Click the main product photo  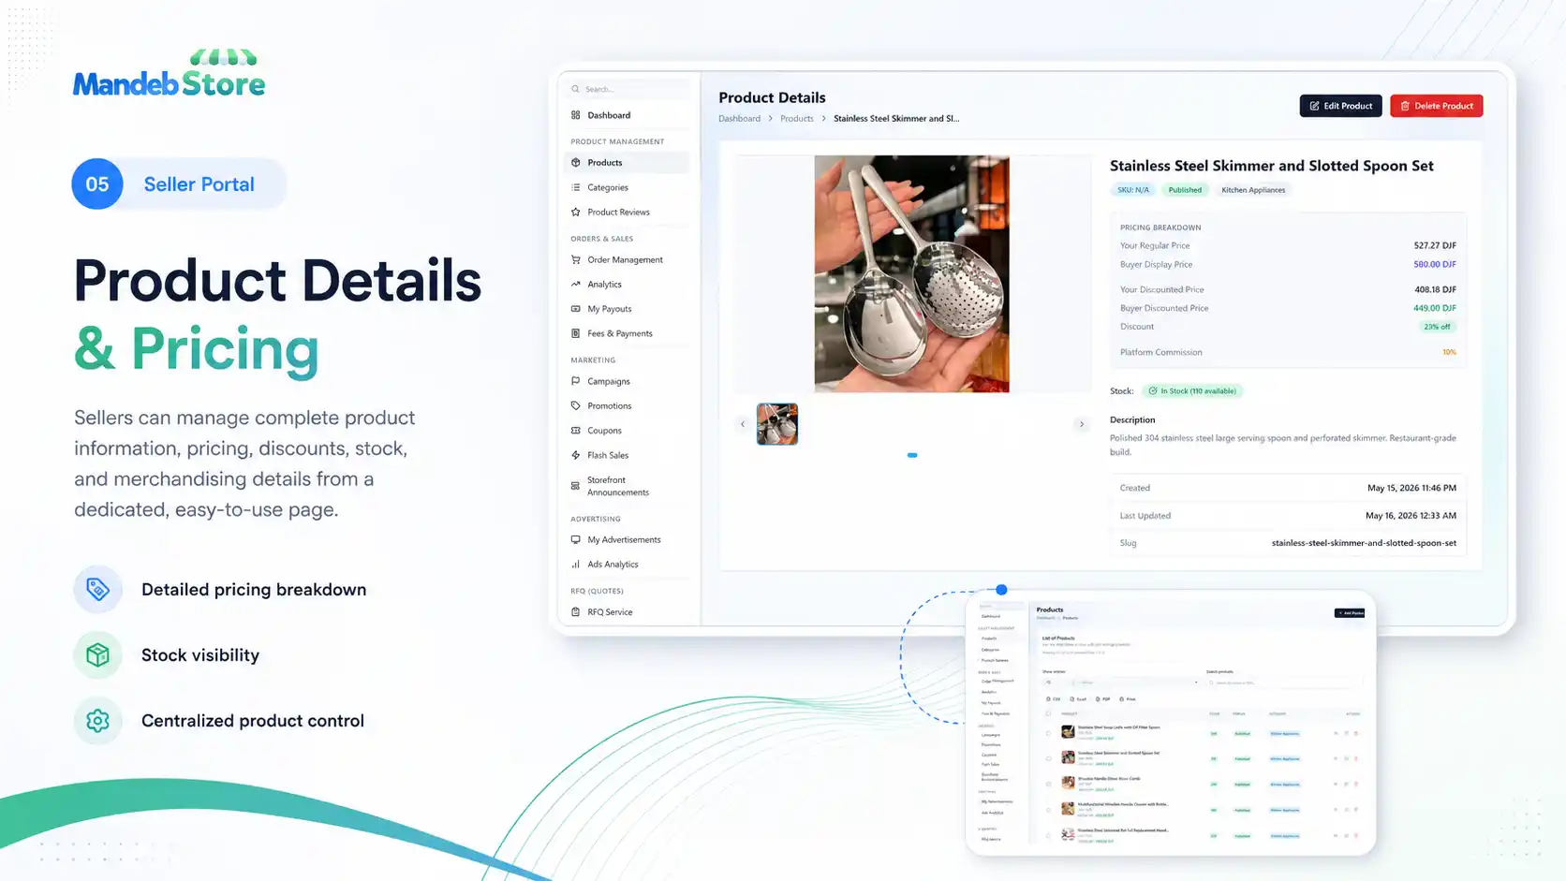[911, 273]
